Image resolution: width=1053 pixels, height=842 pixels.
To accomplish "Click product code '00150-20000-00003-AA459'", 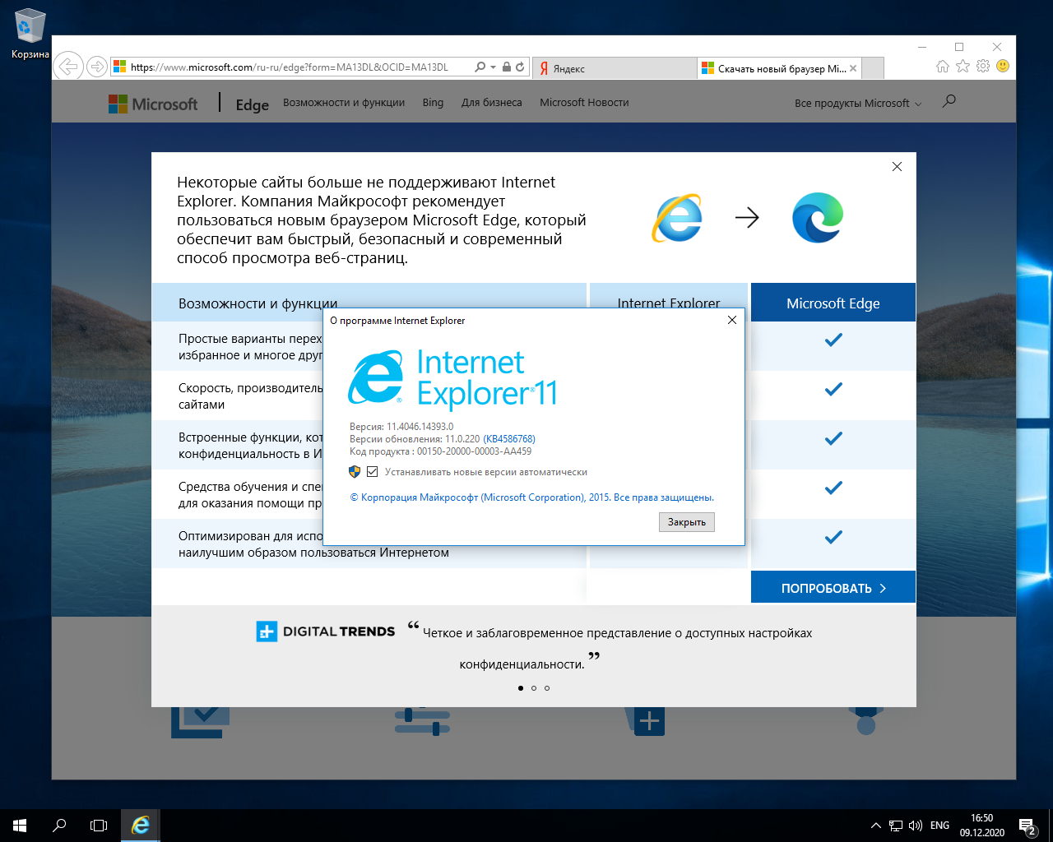I will click(x=474, y=451).
